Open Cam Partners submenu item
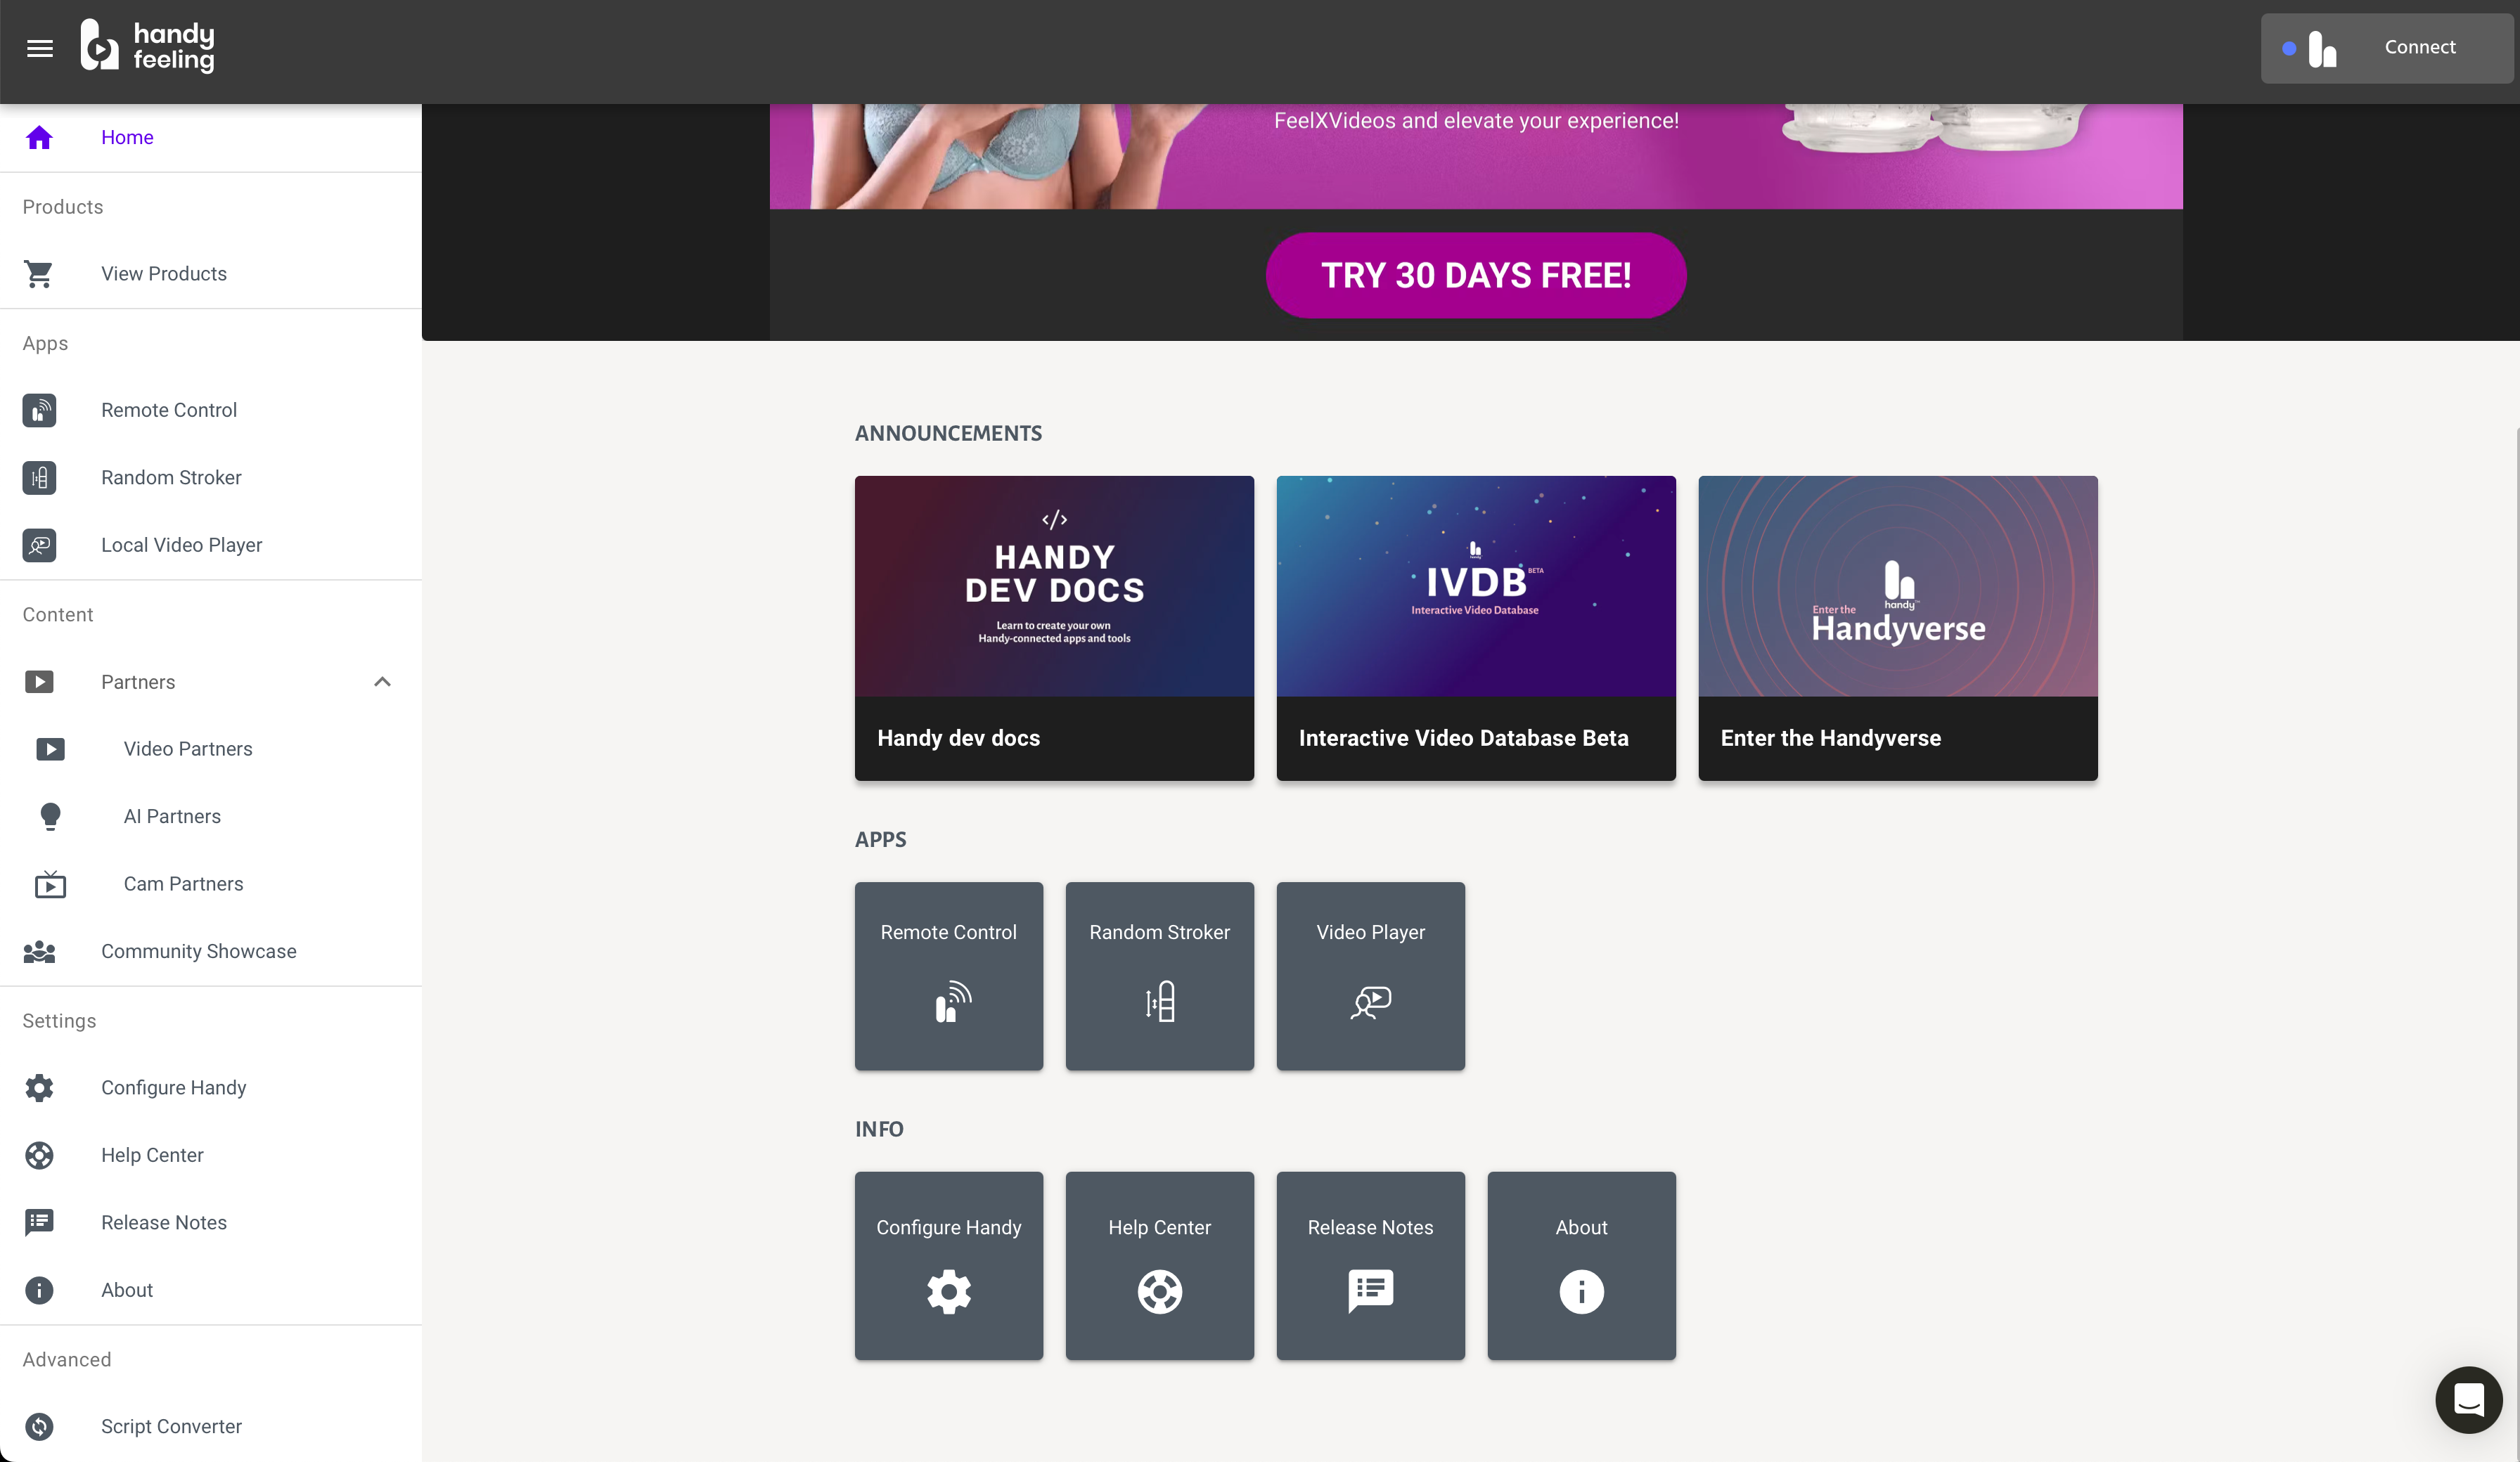 point(211,884)
